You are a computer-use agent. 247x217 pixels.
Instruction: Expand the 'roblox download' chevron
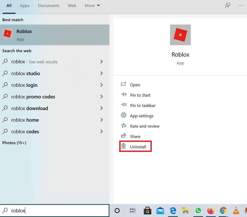pos(102,108)
